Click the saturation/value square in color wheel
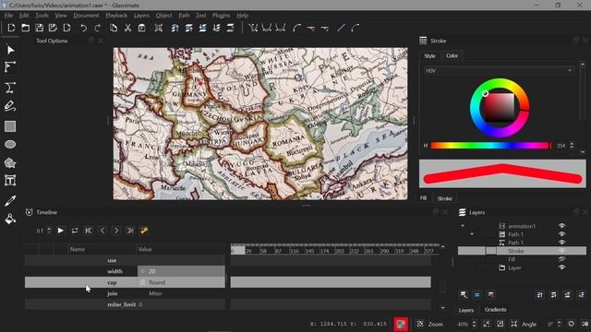This screenshot has width=591, height=332. pyautogui.click(x=499, y=107)
